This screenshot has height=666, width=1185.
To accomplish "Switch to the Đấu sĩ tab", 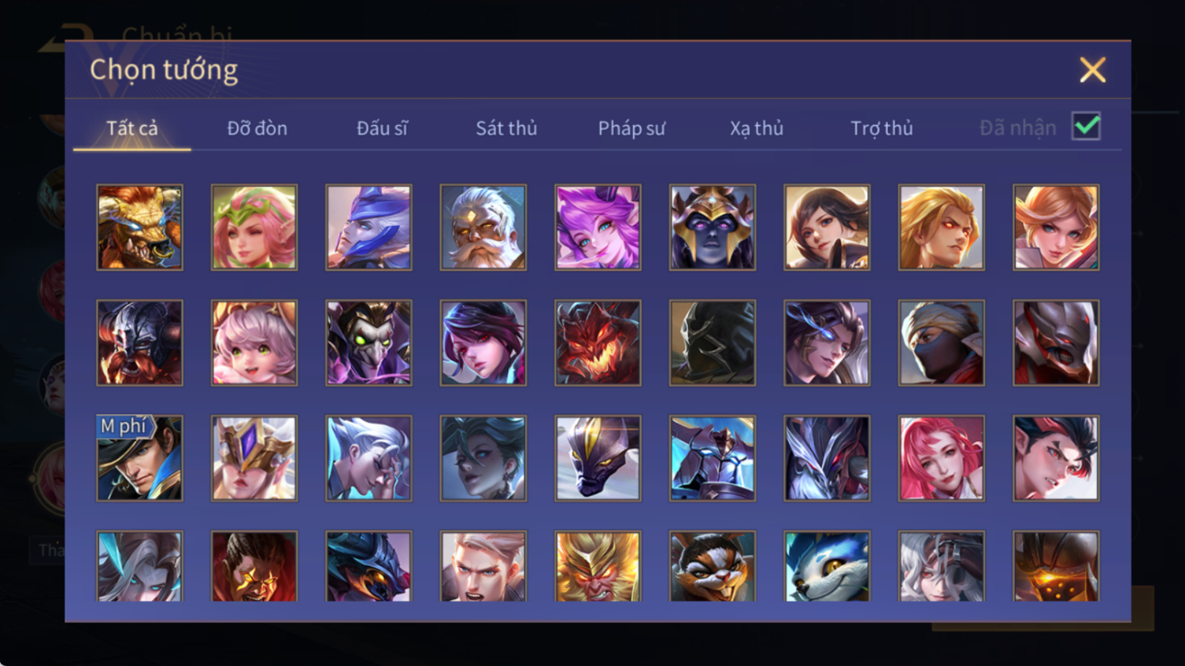I will (x=382, y=128).
